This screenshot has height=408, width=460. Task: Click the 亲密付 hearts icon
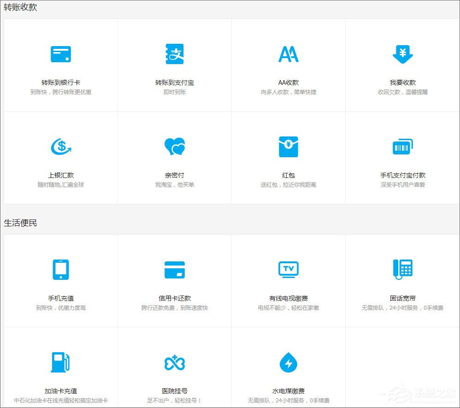[174, 147]
